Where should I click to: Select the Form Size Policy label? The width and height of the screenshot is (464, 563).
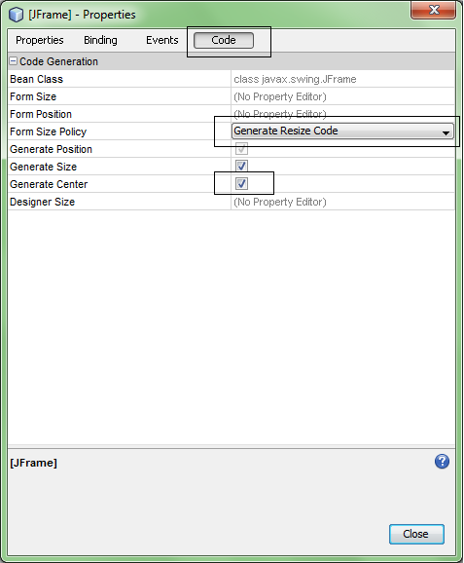pos(48,131)
